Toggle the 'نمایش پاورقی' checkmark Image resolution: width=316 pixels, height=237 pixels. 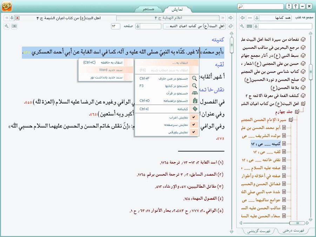(x=194, y=132)
